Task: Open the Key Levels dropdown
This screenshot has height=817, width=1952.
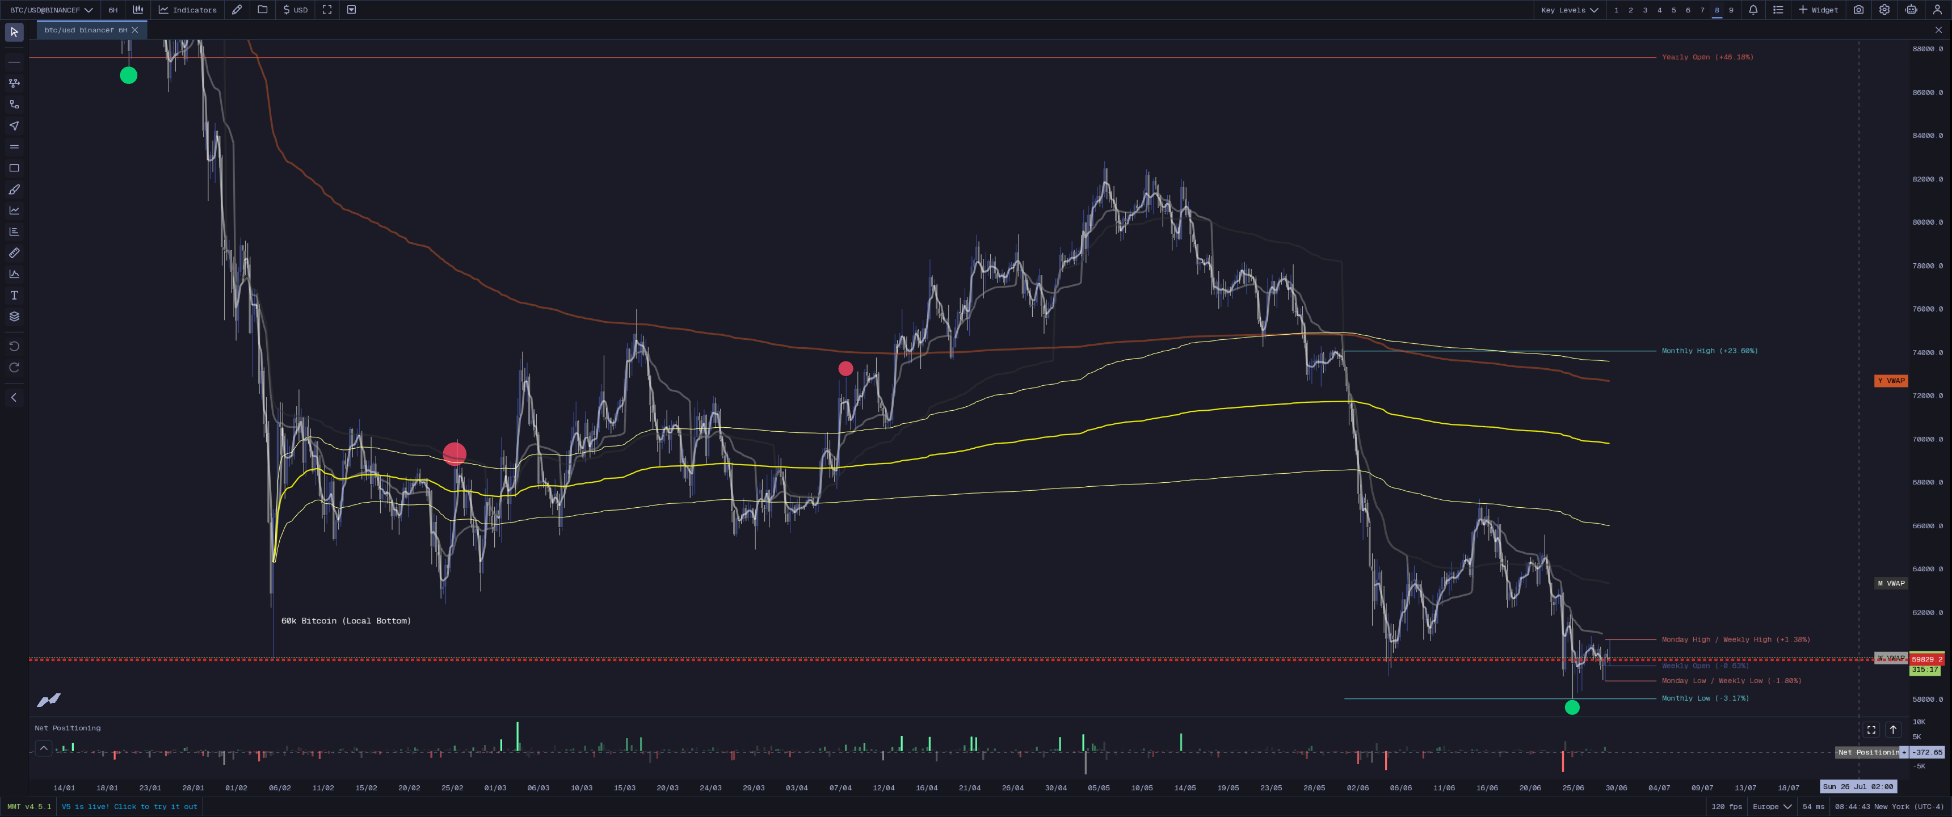Action: [x=1570, y=10]
